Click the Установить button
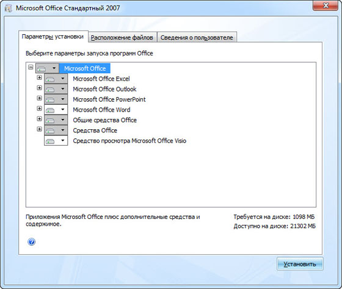 (x=300, y=264)
